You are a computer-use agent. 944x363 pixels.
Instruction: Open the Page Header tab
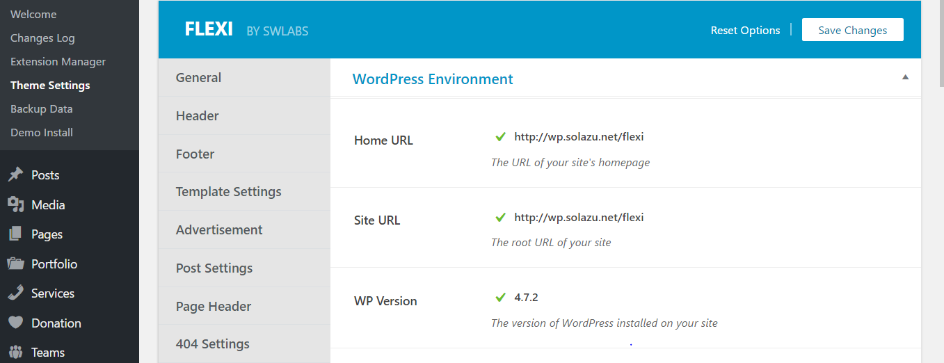coord(244,306)
